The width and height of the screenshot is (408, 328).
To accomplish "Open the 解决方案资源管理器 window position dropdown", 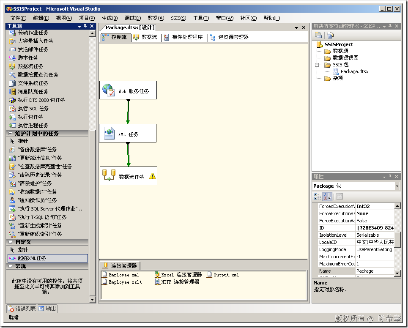I will point(384,27).
